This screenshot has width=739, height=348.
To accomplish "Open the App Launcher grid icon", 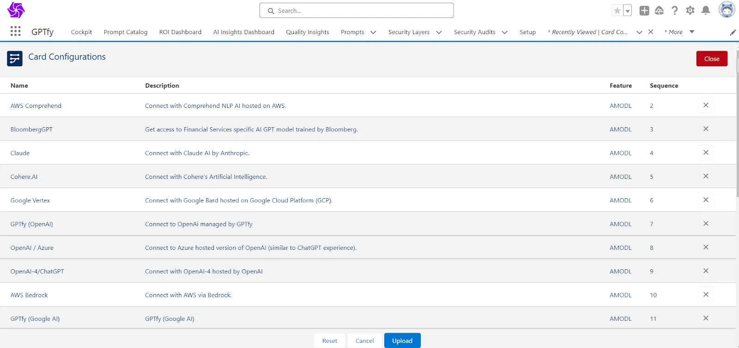I will tap(15, 31).
